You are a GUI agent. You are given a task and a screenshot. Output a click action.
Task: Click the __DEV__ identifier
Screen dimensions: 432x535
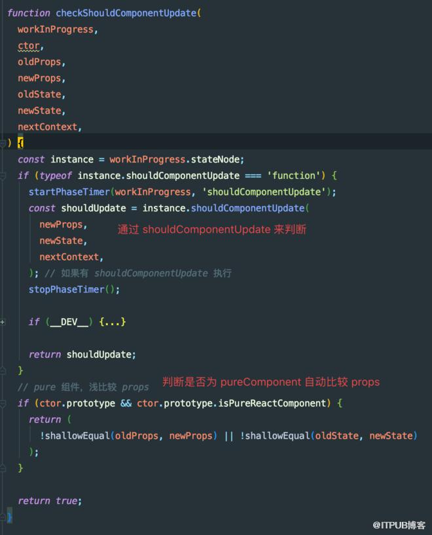(x=69, y=322)
